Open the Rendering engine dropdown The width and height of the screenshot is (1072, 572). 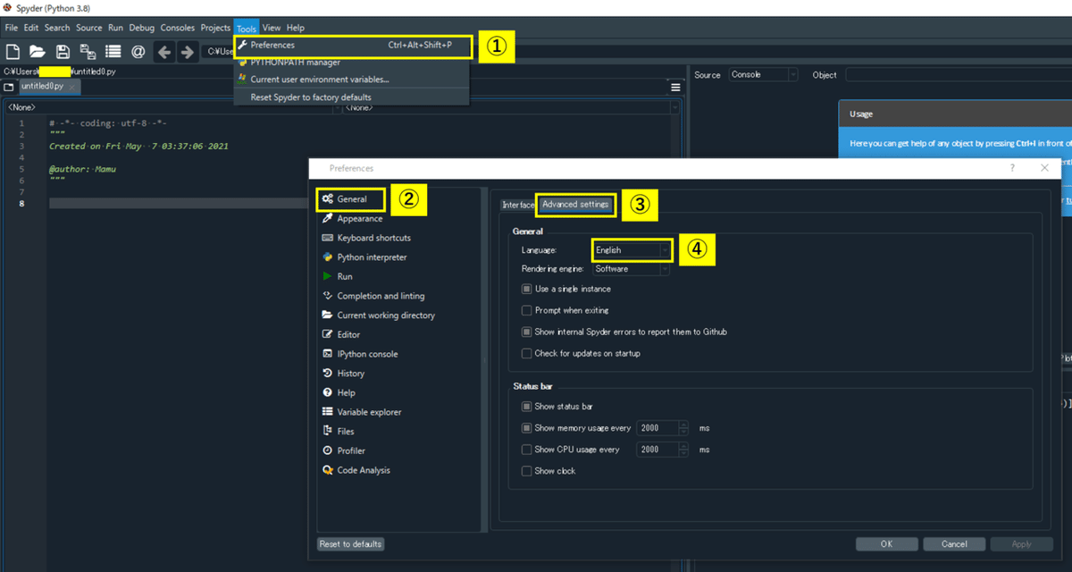tap(631, 269)
